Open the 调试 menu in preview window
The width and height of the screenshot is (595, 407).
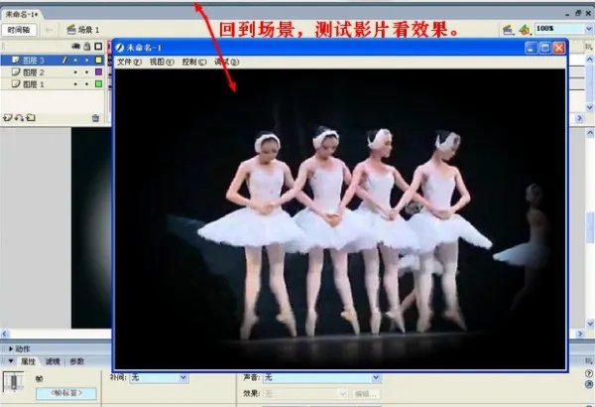click(226, 62)
